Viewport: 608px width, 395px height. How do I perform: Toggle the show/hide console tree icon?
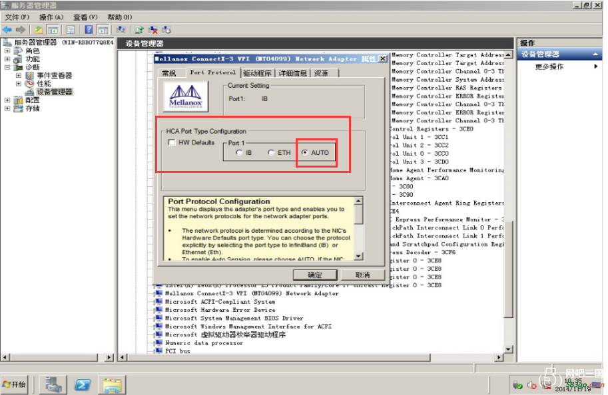53,30
